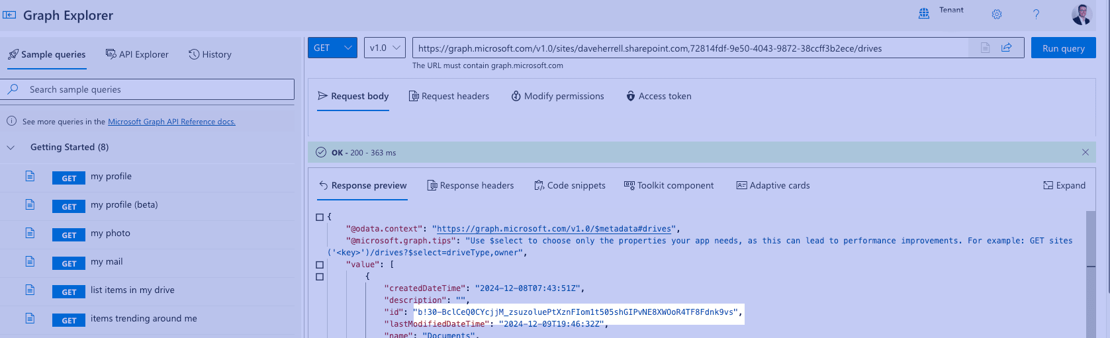Select the Response preview tab

click(363, 185)
